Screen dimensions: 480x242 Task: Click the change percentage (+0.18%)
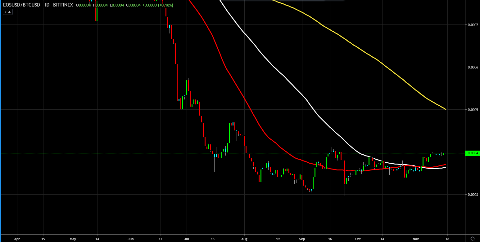pos(166,5)
